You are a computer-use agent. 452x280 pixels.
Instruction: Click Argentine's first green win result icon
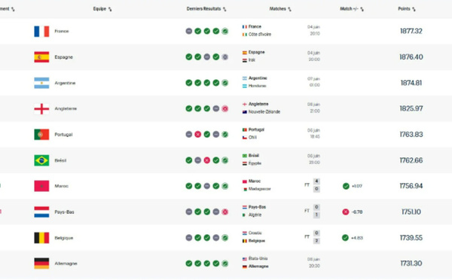[x=189, y=83]
